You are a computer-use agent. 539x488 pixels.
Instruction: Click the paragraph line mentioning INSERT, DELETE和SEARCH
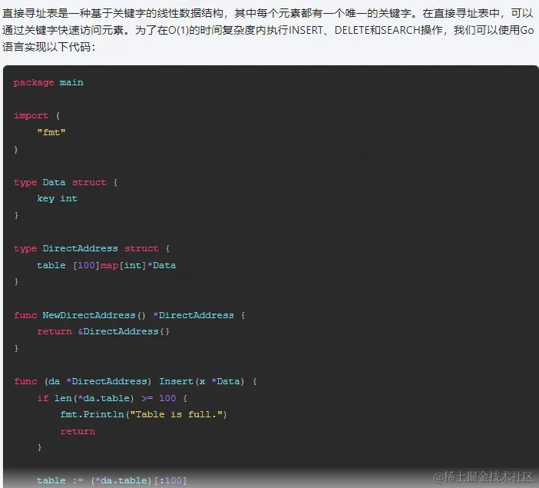[268, 30]
